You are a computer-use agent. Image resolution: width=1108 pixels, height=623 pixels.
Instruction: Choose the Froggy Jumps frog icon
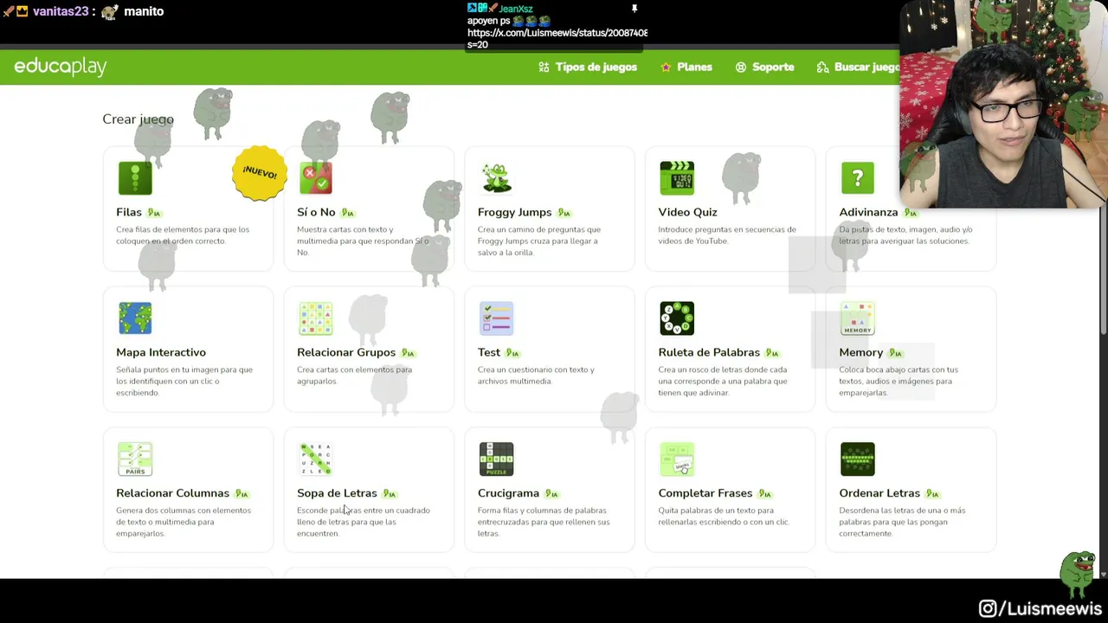pos(496,178)
